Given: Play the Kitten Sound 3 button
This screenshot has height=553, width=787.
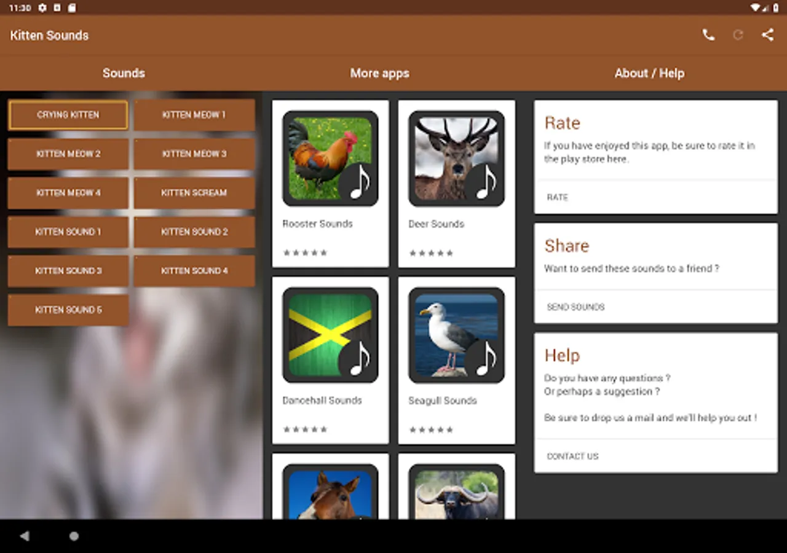Looking at the screenshot, I should pyautogui.click(x=68, y=271).
